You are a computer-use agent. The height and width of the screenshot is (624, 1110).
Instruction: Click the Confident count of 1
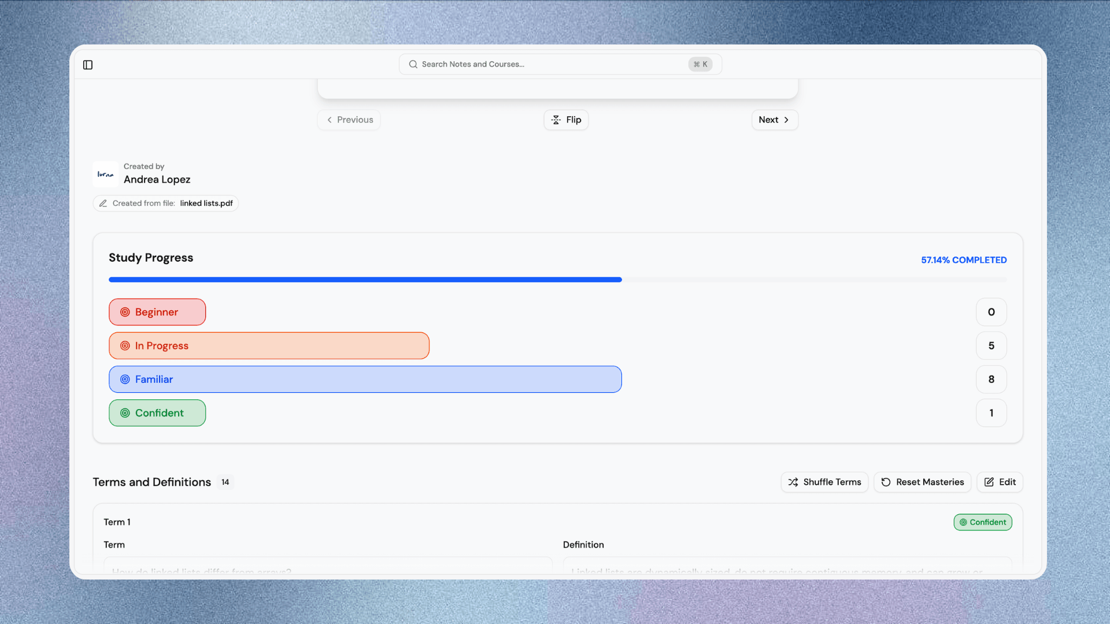[x=991, y=413]
